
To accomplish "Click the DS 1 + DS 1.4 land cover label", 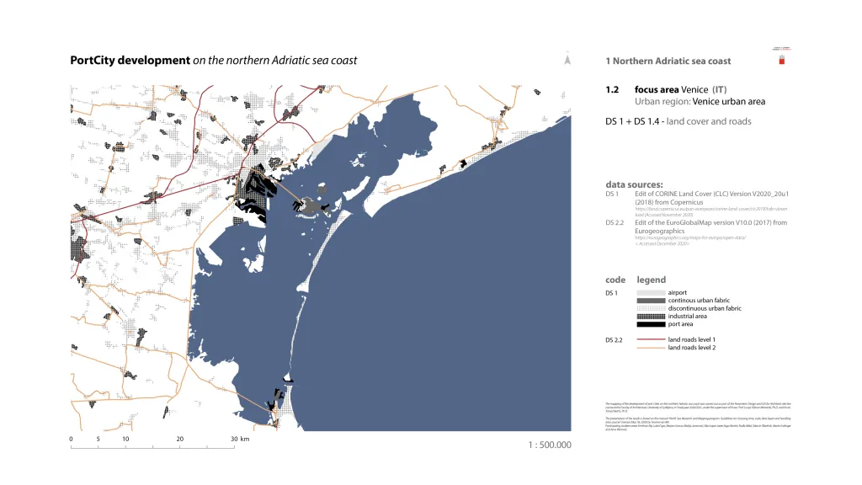I will pyautogui.click(x=678, y=121).
